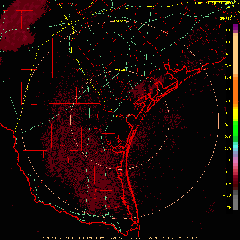Screen dimensions: 240x240
Task: Pick the pink segment of the color bar
Action: (235, 162)
